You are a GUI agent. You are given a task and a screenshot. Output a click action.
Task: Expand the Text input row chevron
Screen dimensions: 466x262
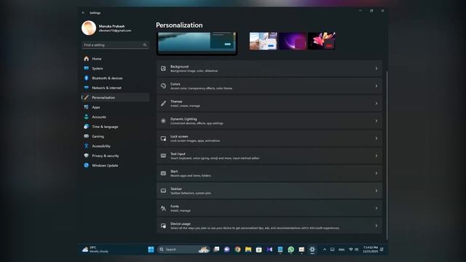[376, 156]
